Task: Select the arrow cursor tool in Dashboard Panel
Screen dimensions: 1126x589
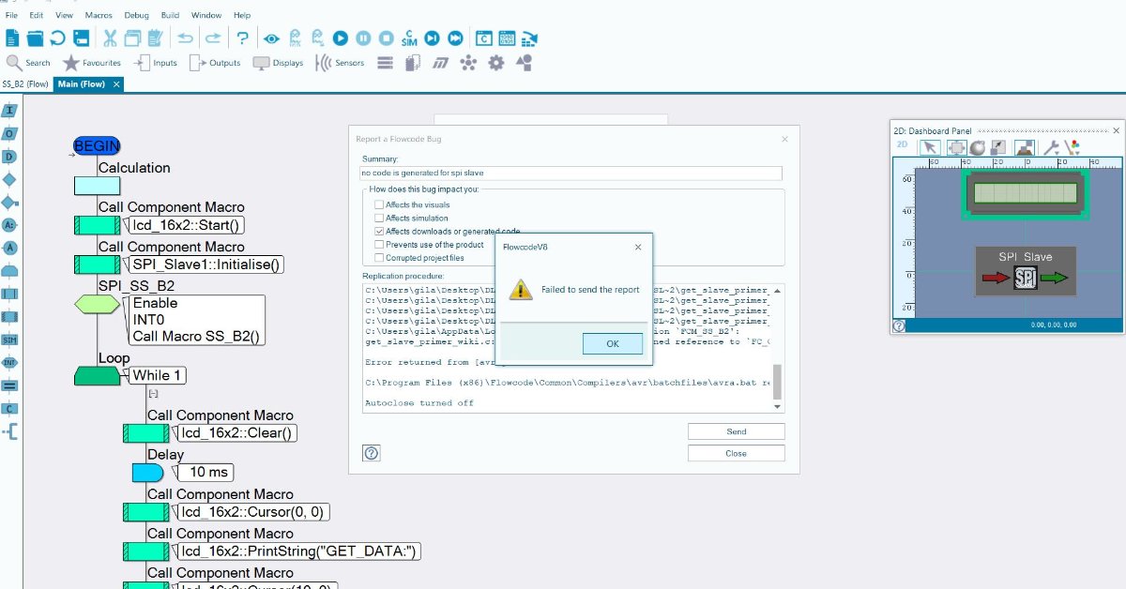Action: click(929, 147)
